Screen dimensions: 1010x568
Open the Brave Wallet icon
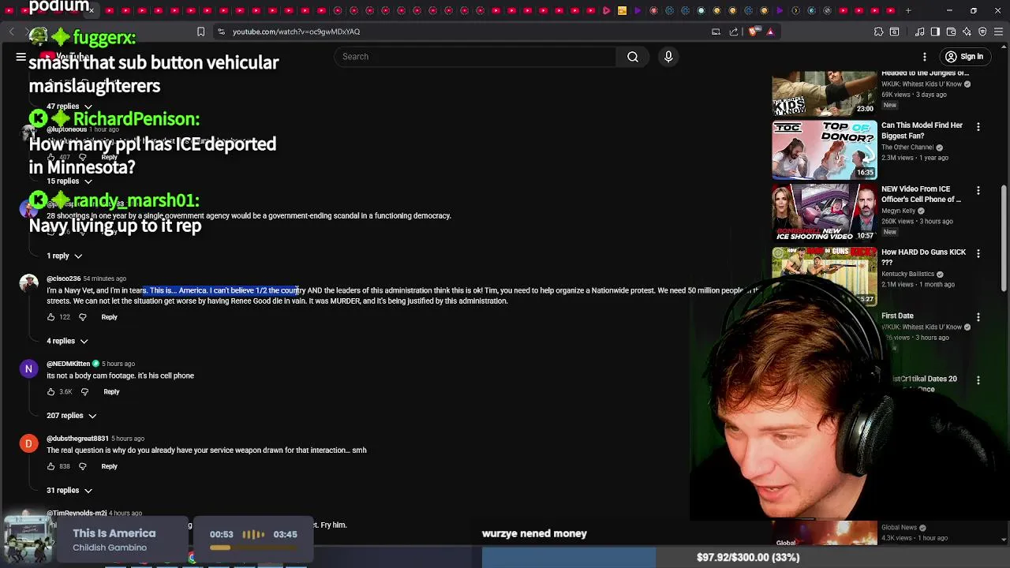click(x=951, y=32)
